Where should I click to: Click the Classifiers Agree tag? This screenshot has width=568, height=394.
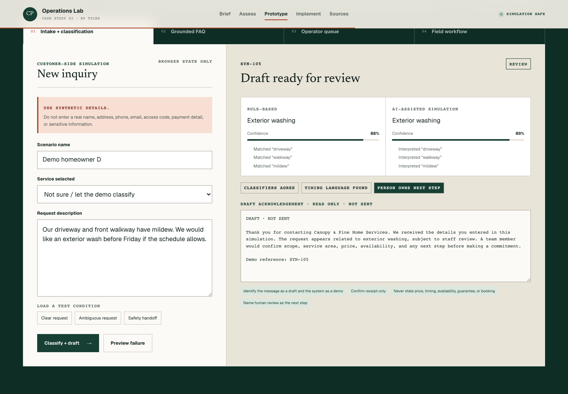(x=269, y=188)
